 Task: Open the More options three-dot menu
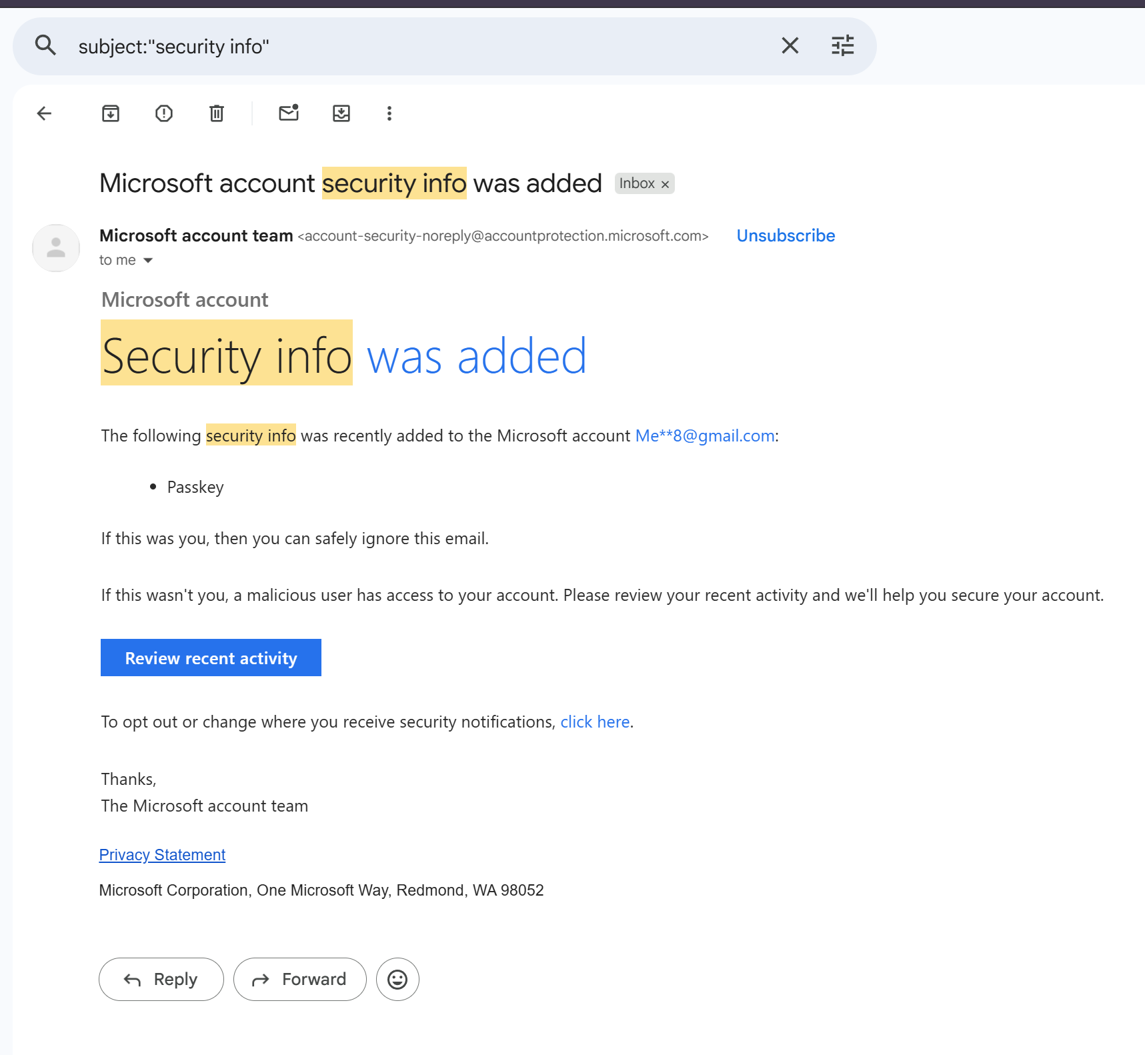[389, 113]
